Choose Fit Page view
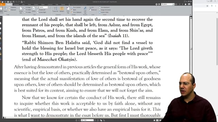 click(x=27, y=7)
